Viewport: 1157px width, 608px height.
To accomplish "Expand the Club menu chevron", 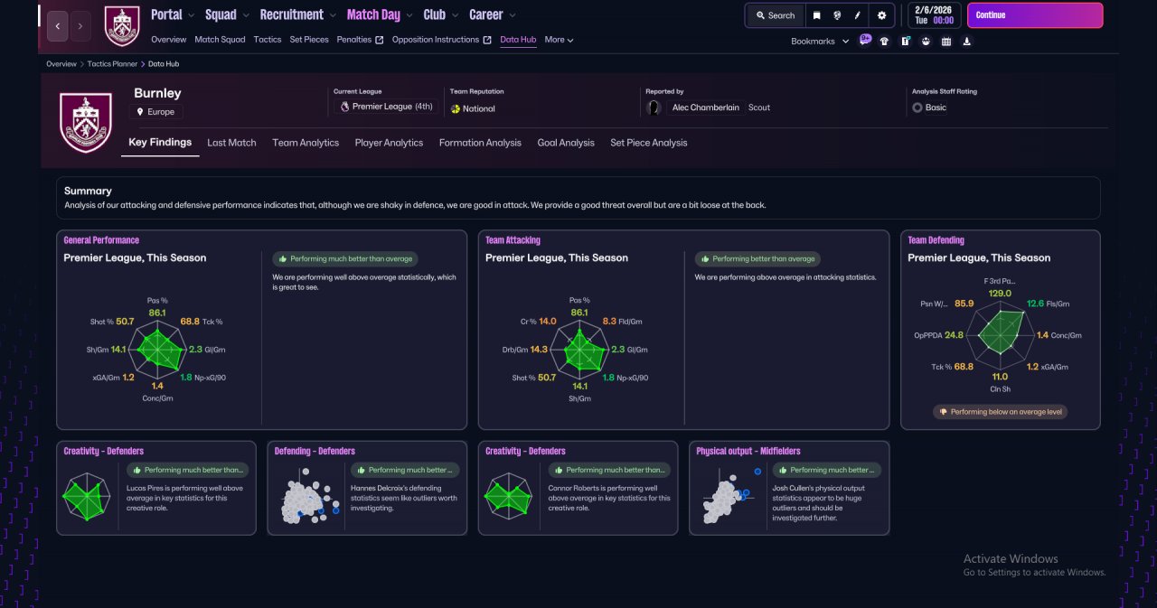I will [x=455, y=15].
